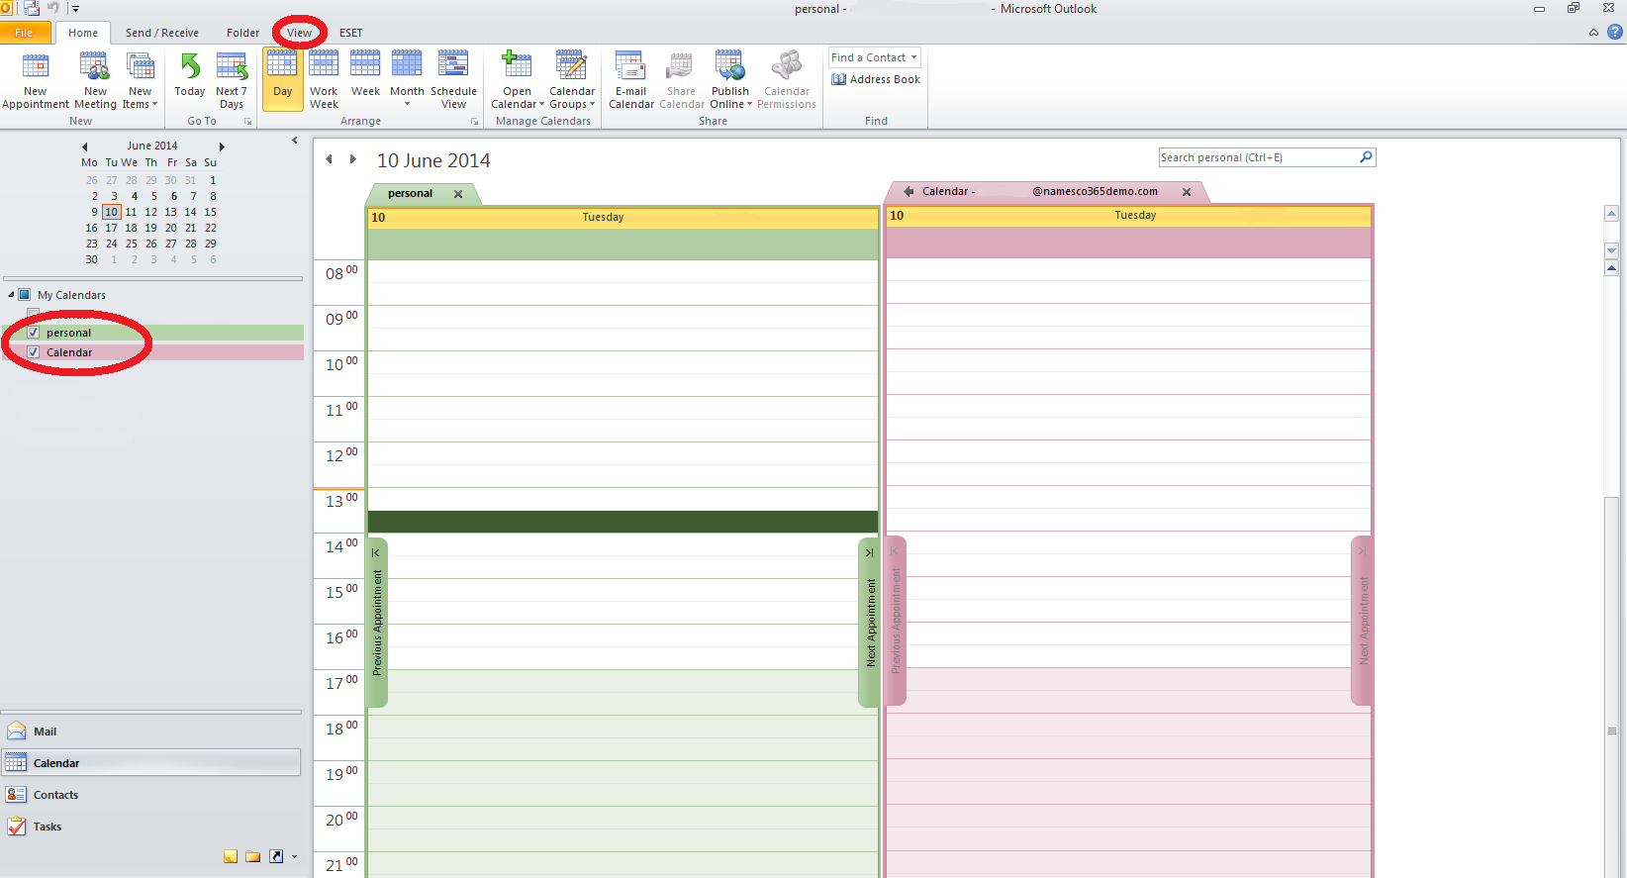Open Tasks in navigation pane
The image size is (1627, 878).
(x=151, y=827)
